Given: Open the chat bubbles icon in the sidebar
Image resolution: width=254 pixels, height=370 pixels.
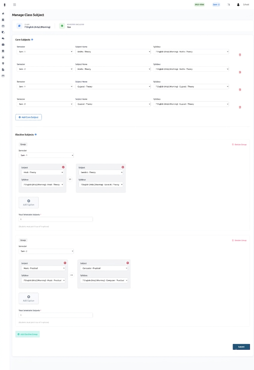Looking at the screenshot, I should click(3, 39).
